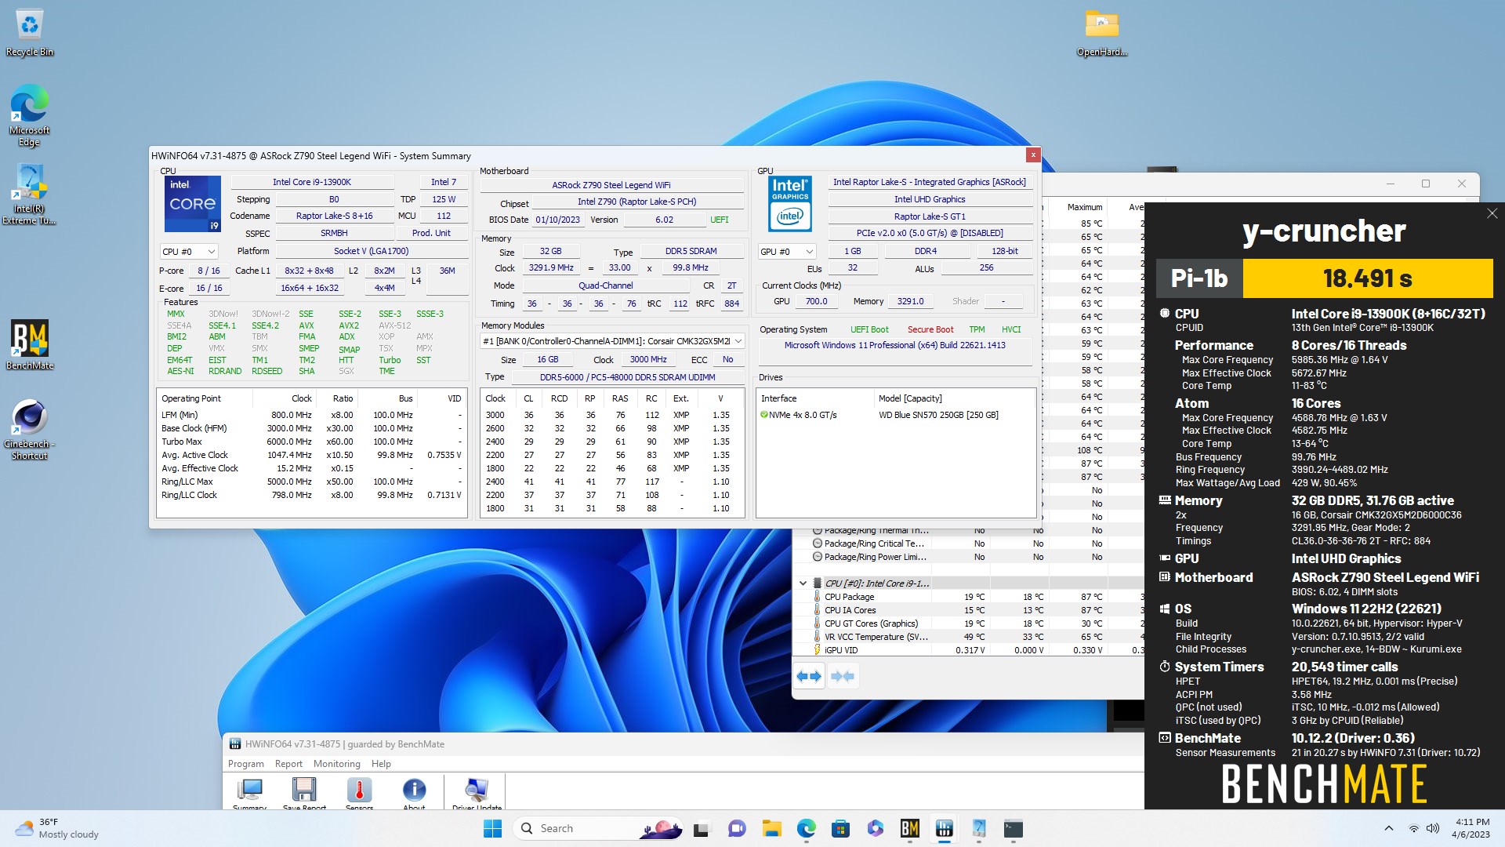The image size is (1505, 847).
Task: Open the OpenHard... folder on desktop
Action: click(1101, 34)
